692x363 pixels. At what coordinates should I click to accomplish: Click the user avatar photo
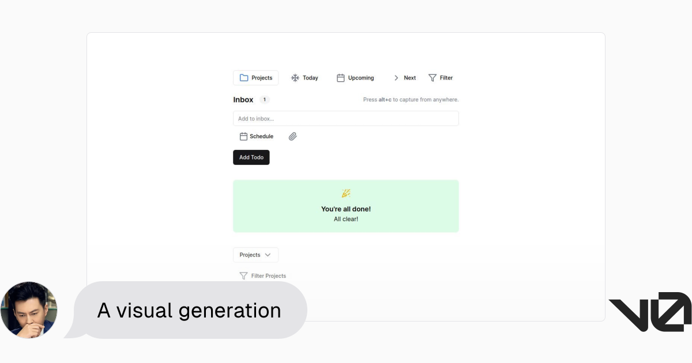29,310
